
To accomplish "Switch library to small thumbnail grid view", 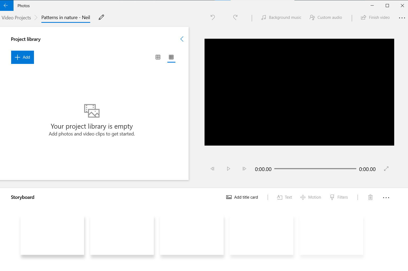I will (171, 57).
